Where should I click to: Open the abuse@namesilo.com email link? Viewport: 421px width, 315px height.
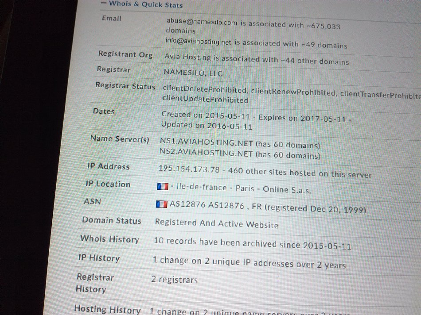click(x=202, y=22)
